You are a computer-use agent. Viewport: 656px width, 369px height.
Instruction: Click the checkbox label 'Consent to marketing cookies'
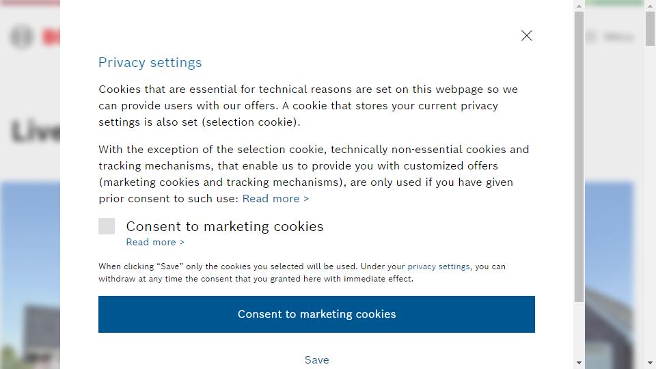pos(224,226)
